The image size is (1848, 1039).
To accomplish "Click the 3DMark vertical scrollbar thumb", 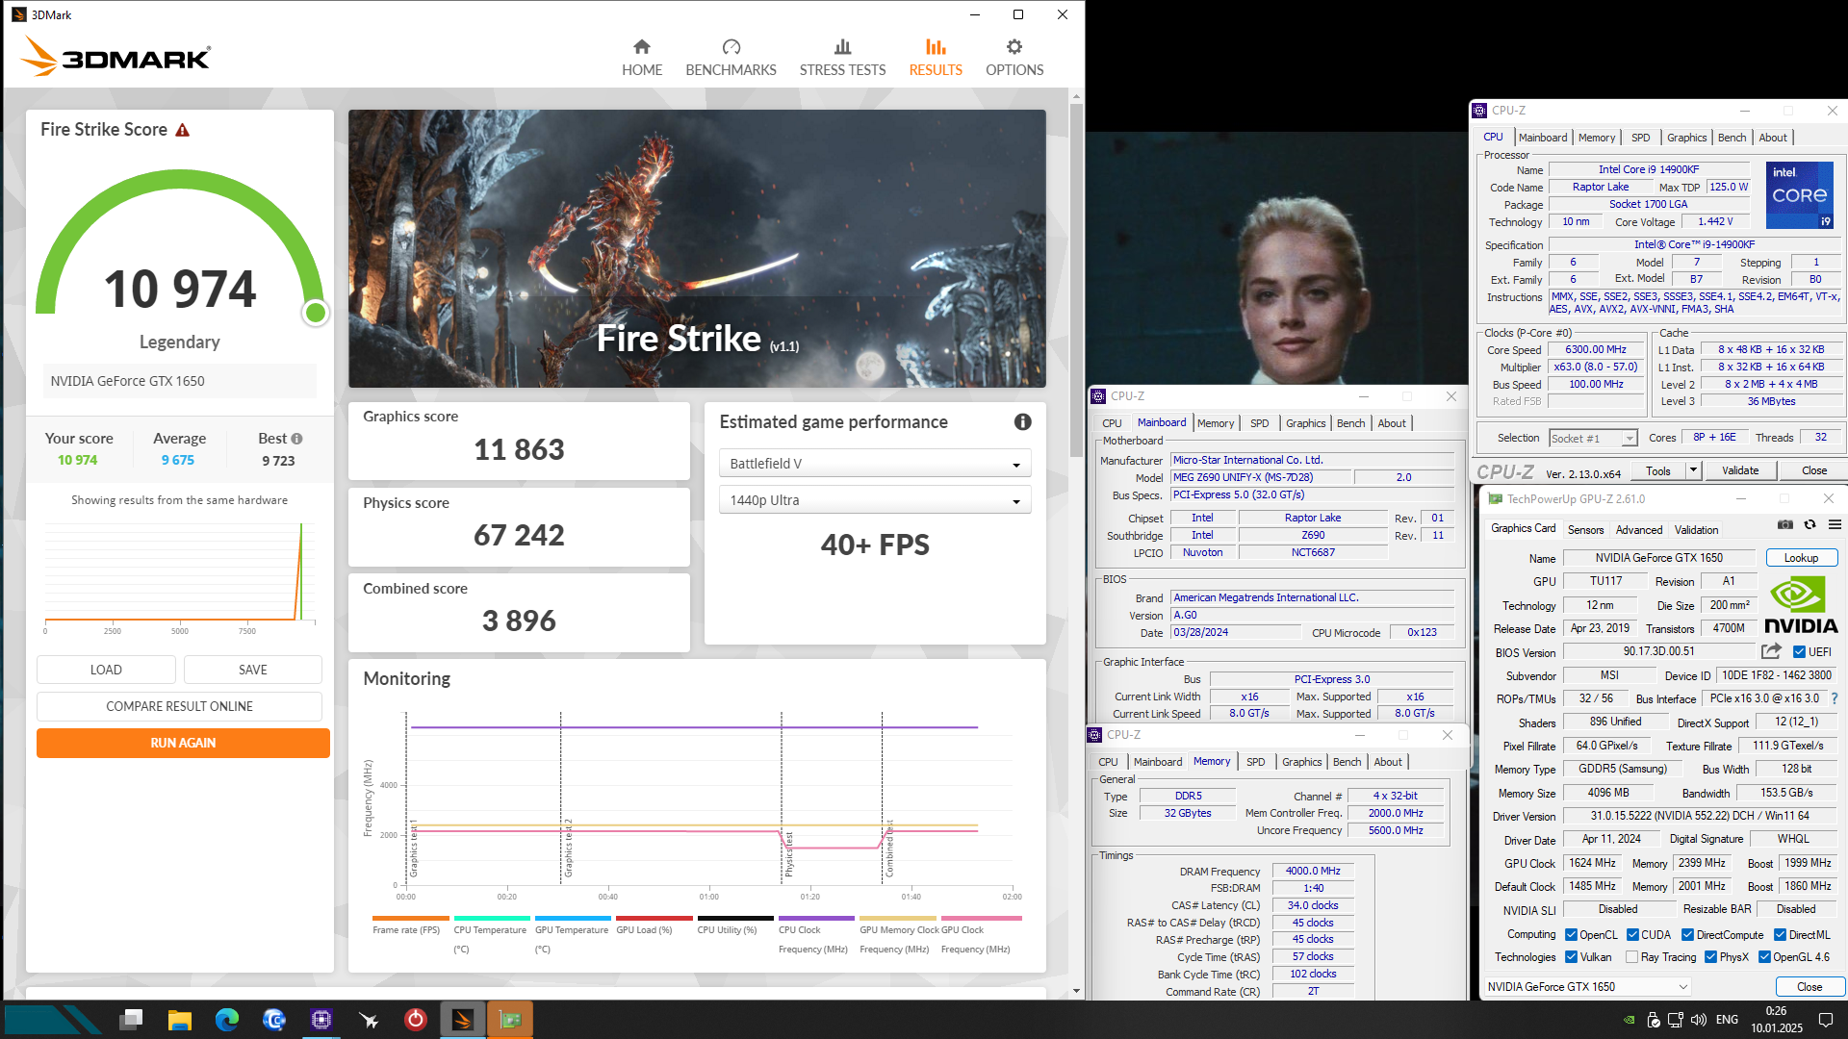I will click(1076, 279).
